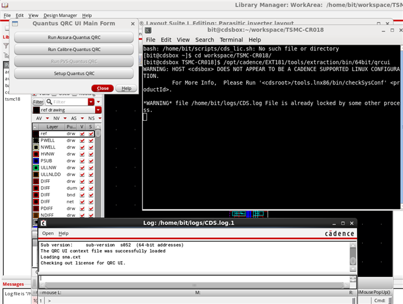Click the HVNW layer color swatch
The image size is (403, 304).
[36, 154]
